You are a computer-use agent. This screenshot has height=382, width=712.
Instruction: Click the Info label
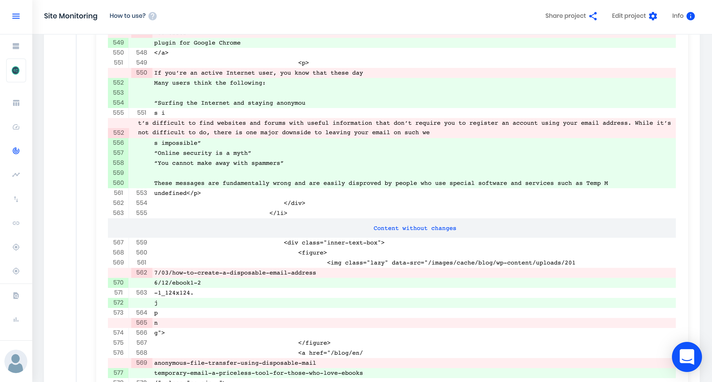click(x=678, y=16)
